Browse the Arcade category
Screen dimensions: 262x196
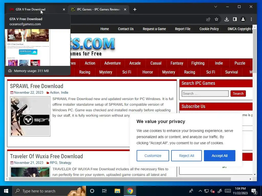click(135, 63)
